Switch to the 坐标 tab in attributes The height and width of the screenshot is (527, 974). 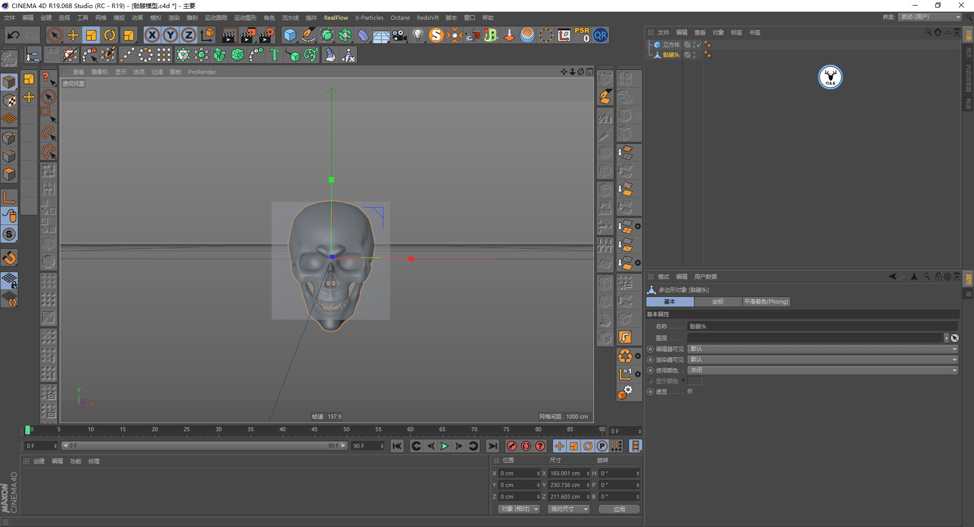[717, 302]
